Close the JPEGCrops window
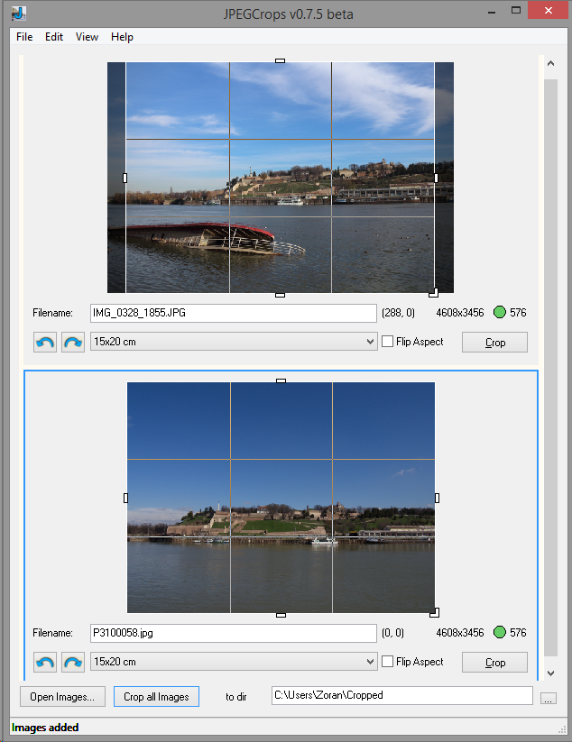Screen dimensions: 572x742 click(x=548, y=11)
